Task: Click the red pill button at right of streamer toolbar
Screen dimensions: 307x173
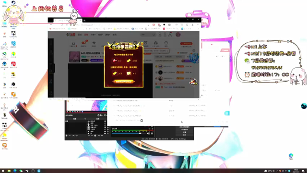Action: click(x=187, y=44)
